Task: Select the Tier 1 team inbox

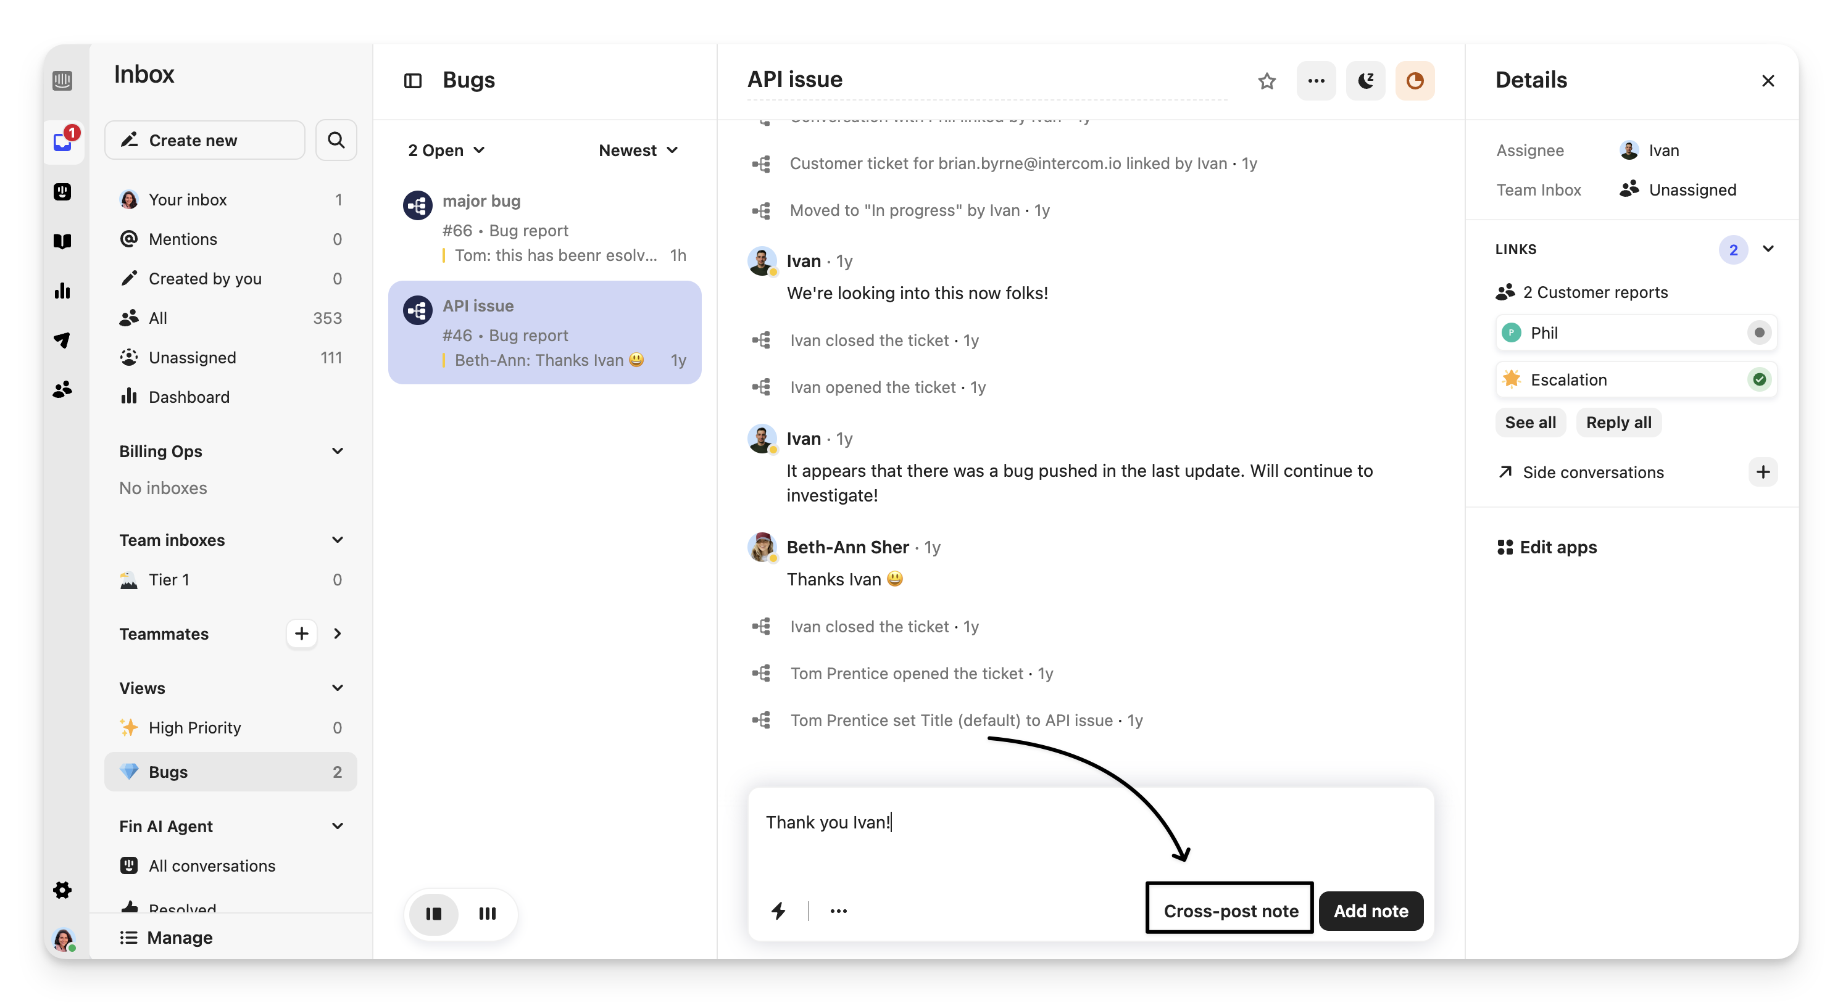Action: (x=230, y=579)
